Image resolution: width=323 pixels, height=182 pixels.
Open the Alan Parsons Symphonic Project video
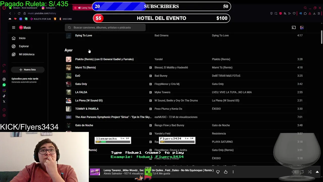[113, 117]
